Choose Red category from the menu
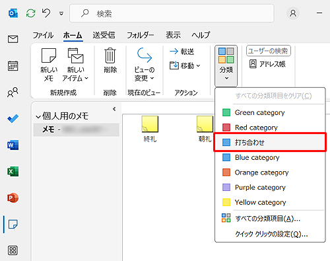330x261 pixels. [x=270, y=128]
